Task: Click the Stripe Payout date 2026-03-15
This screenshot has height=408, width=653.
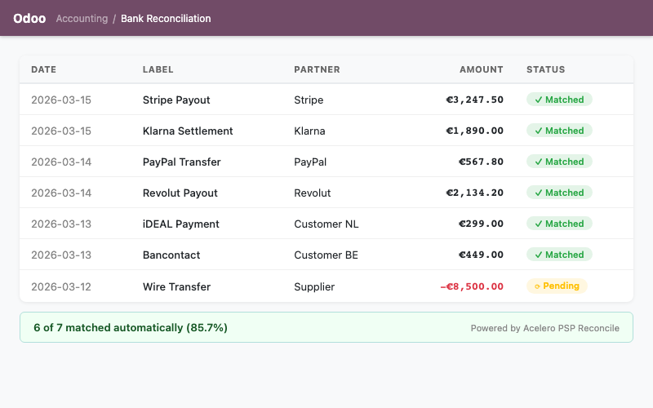Action: tap(61, 100)
